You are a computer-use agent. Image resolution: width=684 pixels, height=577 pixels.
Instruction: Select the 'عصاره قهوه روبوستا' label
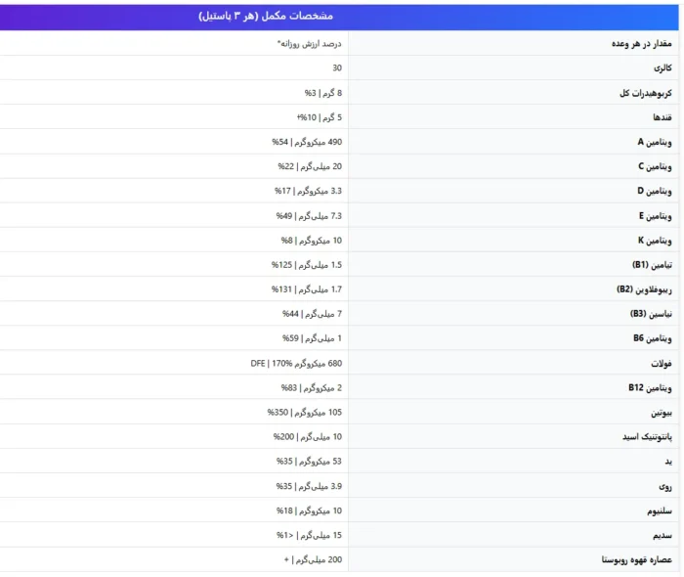(636, 559)
